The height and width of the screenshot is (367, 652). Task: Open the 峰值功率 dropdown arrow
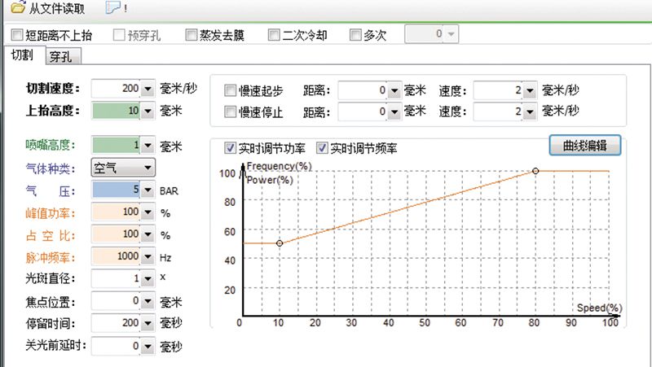coord(148,212)
